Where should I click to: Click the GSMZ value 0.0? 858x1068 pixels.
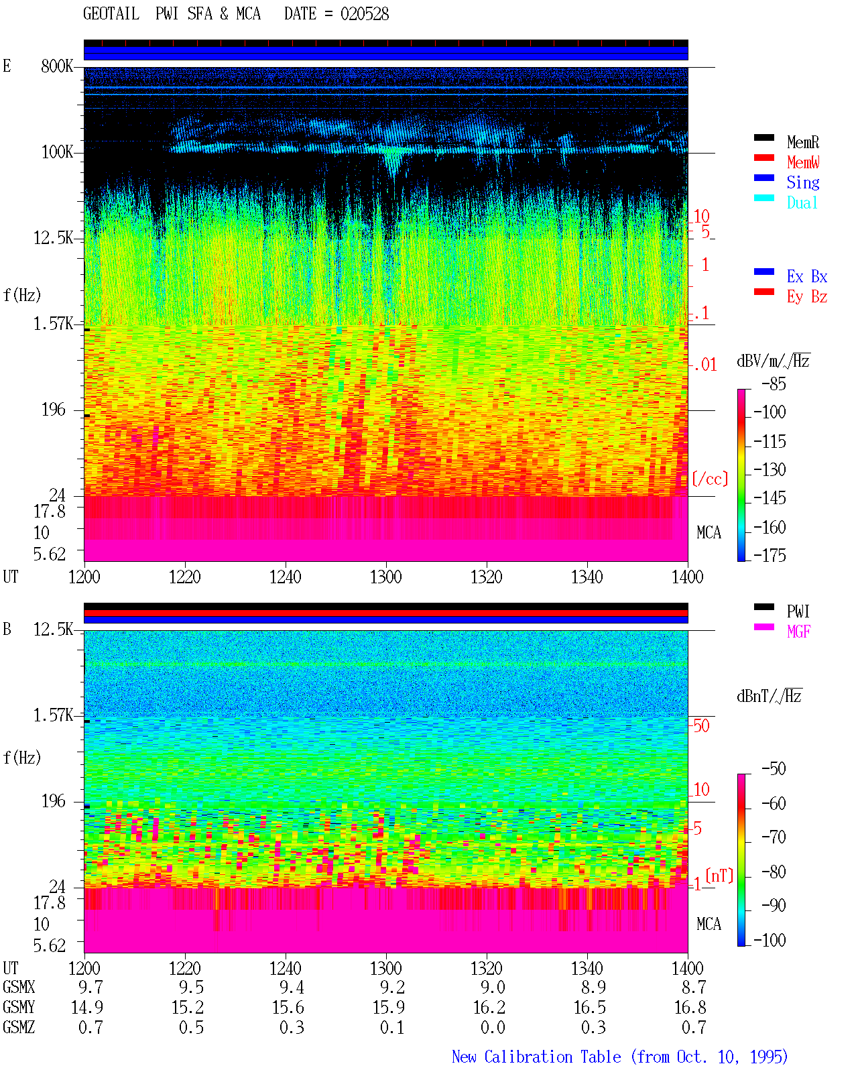coord(493,1028)
